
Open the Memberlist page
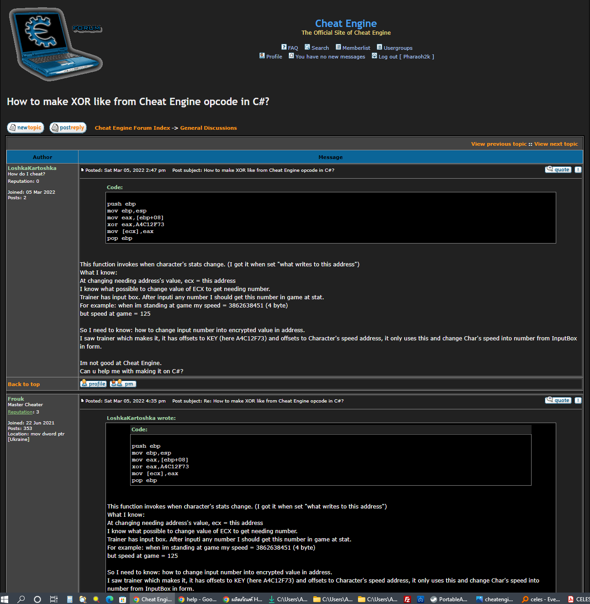click(356, 48)
